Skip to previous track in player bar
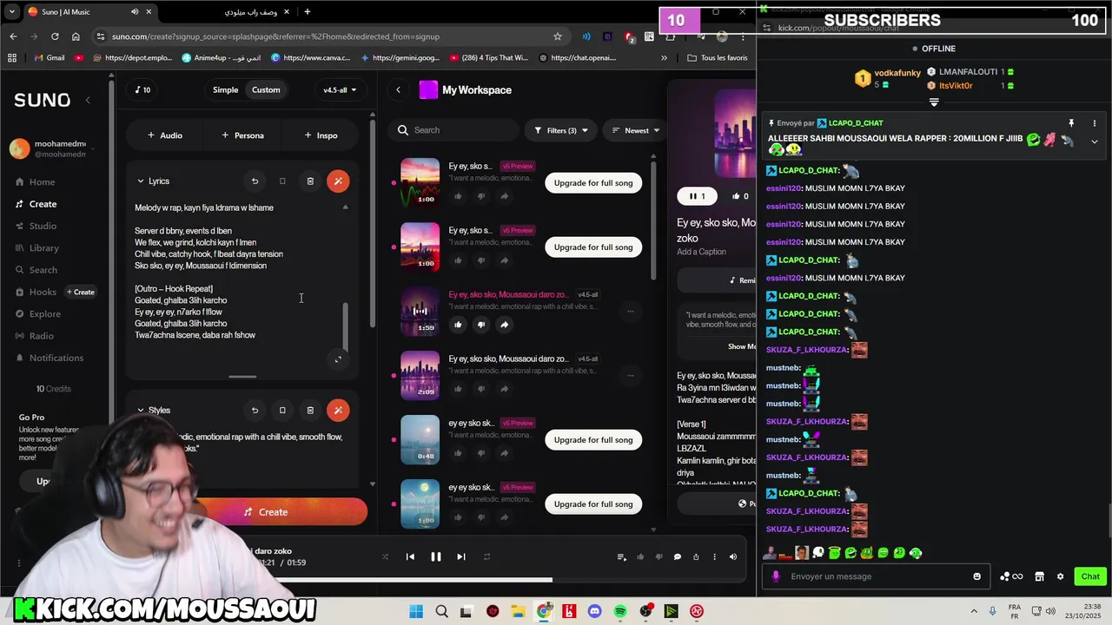The image size is (1112, 625). (x=410, y=557)
